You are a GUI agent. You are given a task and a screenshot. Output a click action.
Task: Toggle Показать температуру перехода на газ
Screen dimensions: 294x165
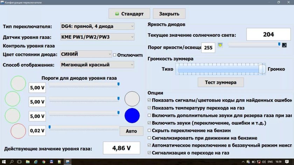149,108
